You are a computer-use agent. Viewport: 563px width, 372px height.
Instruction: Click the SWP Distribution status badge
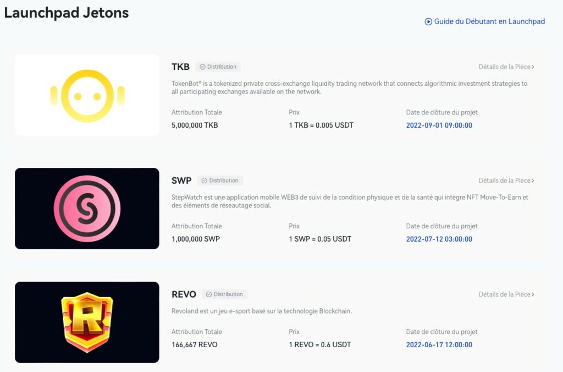tap(220, 180)
